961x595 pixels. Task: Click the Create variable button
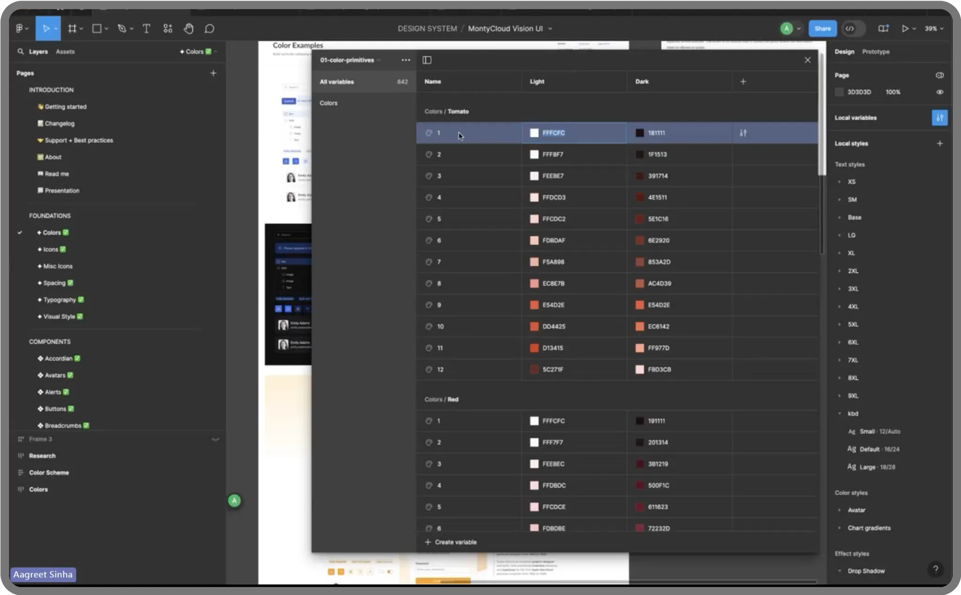pos(450,542)
